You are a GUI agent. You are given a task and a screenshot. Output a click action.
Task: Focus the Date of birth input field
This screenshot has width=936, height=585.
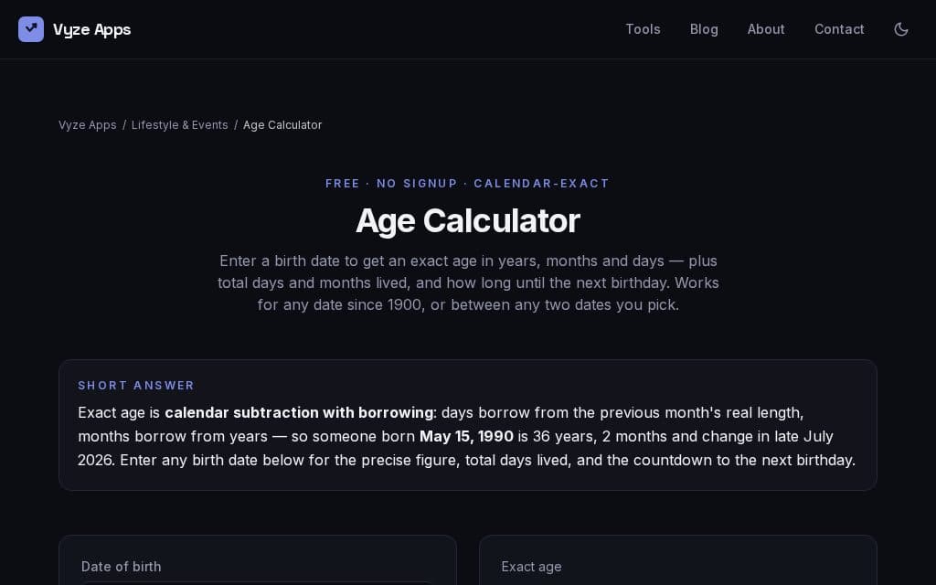pos(258,583)
